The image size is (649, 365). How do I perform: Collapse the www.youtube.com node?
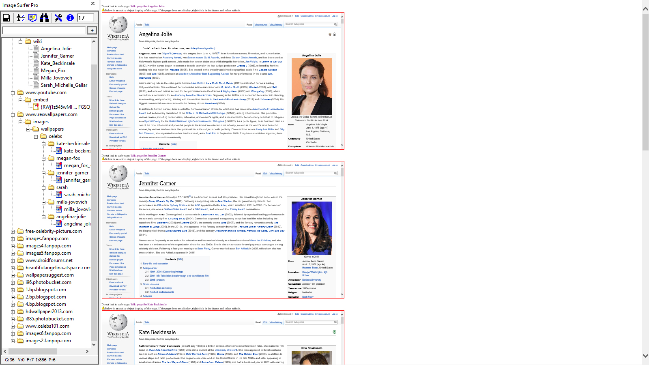[x=13, y=92]
